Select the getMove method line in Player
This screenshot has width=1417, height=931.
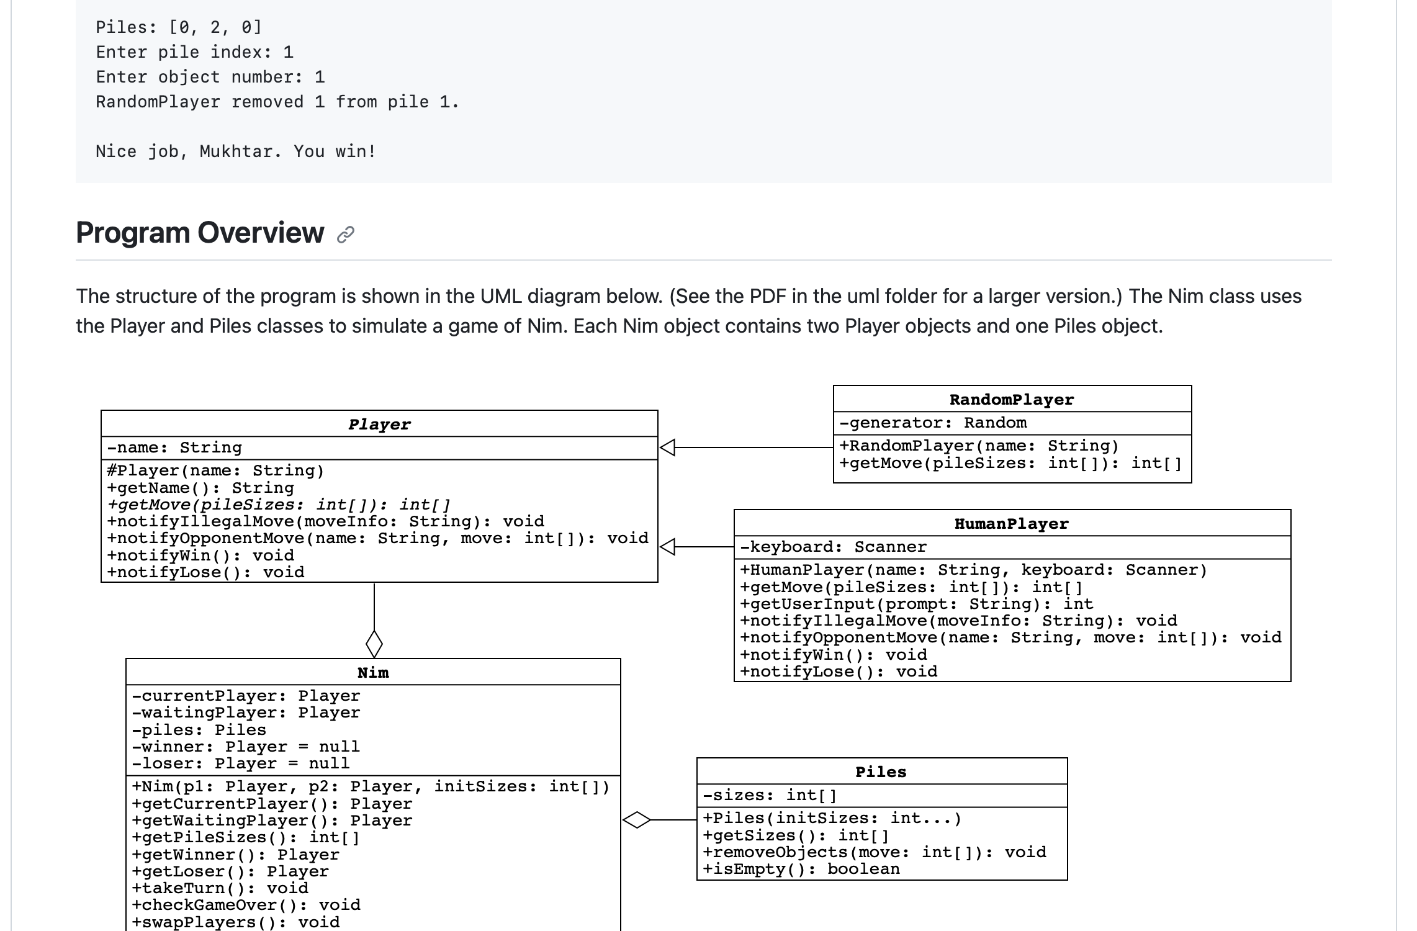[x=279, y=505]
